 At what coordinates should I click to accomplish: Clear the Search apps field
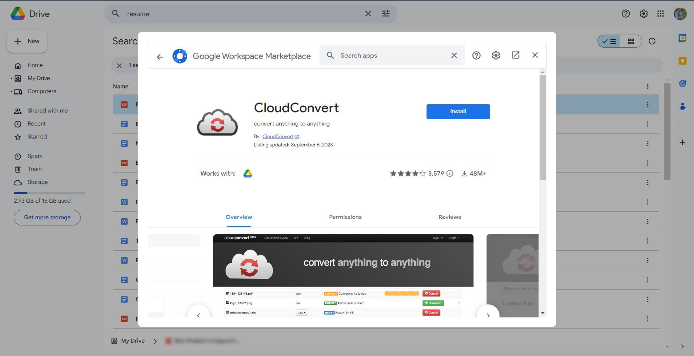(x=454, y=55)
